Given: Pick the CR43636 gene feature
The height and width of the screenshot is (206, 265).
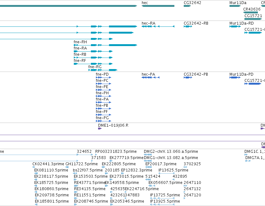Looking at the screenshot, I should tap(250, 12).
